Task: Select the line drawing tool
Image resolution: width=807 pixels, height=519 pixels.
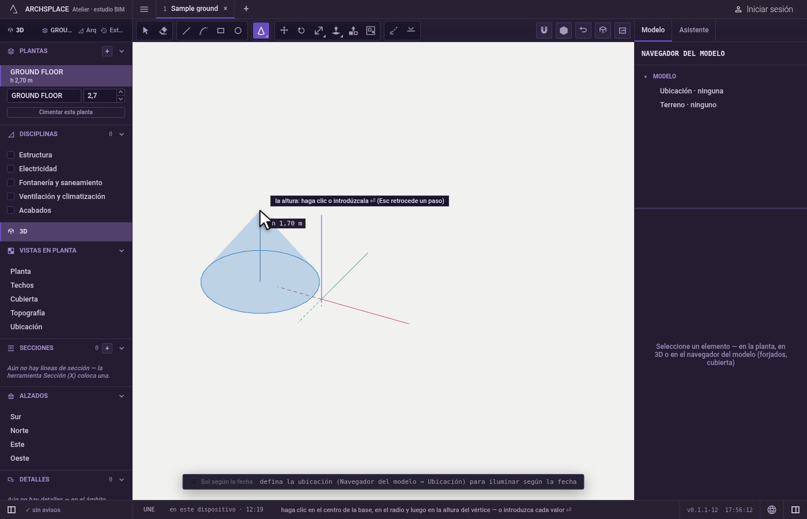Action: point(186,31)
